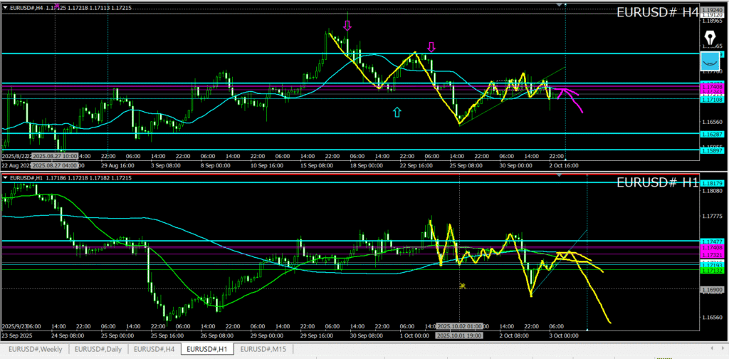Open the EURUSD#,H1 chart title triangle

[x=5, y=177]
